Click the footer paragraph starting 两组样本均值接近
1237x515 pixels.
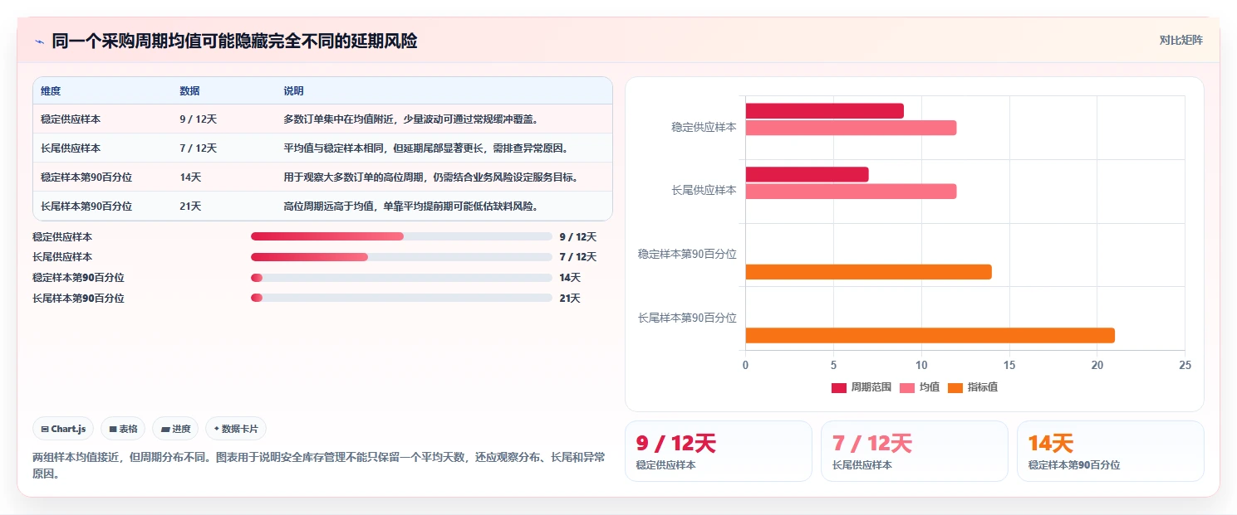click(319, 465)
